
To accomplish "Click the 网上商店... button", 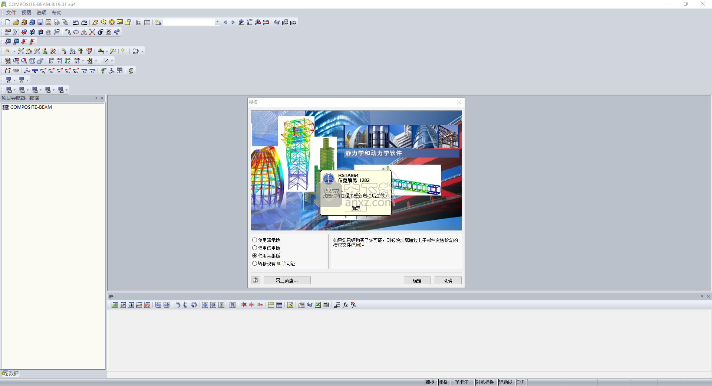I will coord(287,280).
